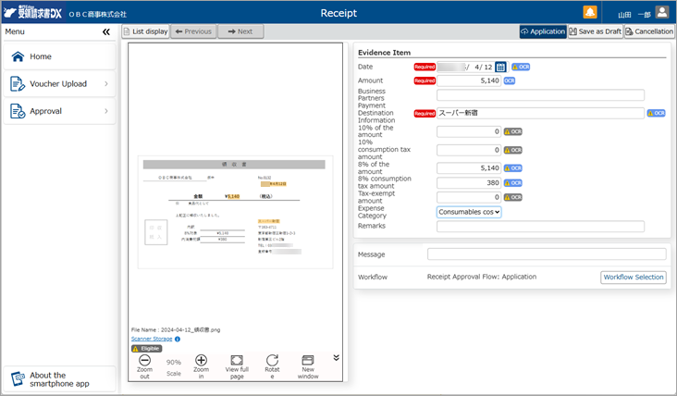The height and width of the screenshot is (396, 677).
Task: Click the Receipt Approval Flow: Application text
Action: pyautogui.click(x=482, y=277)
